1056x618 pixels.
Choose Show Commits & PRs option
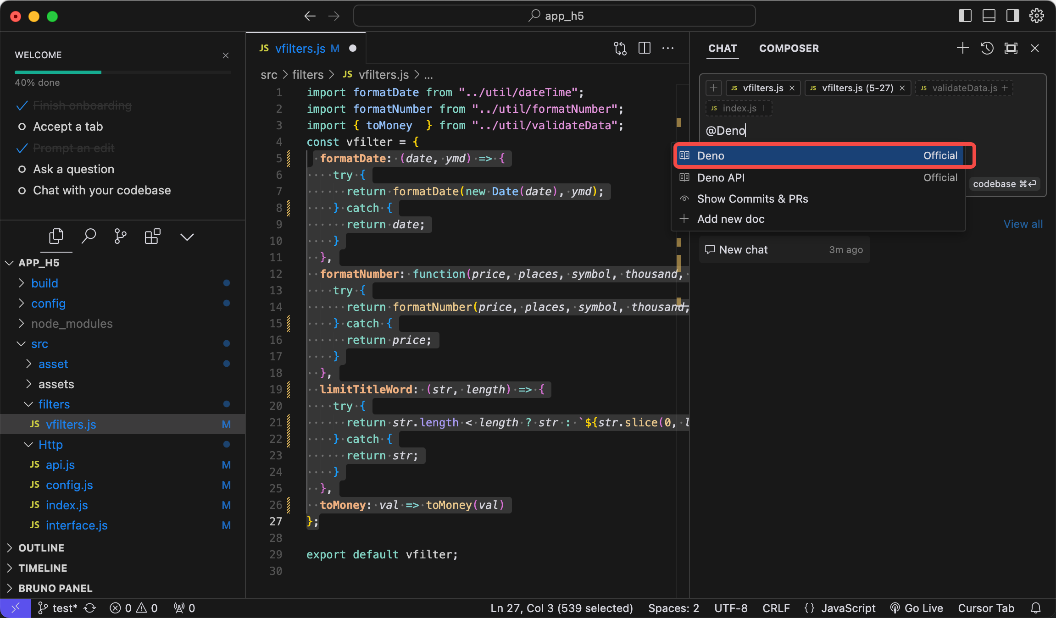(819, 199)
